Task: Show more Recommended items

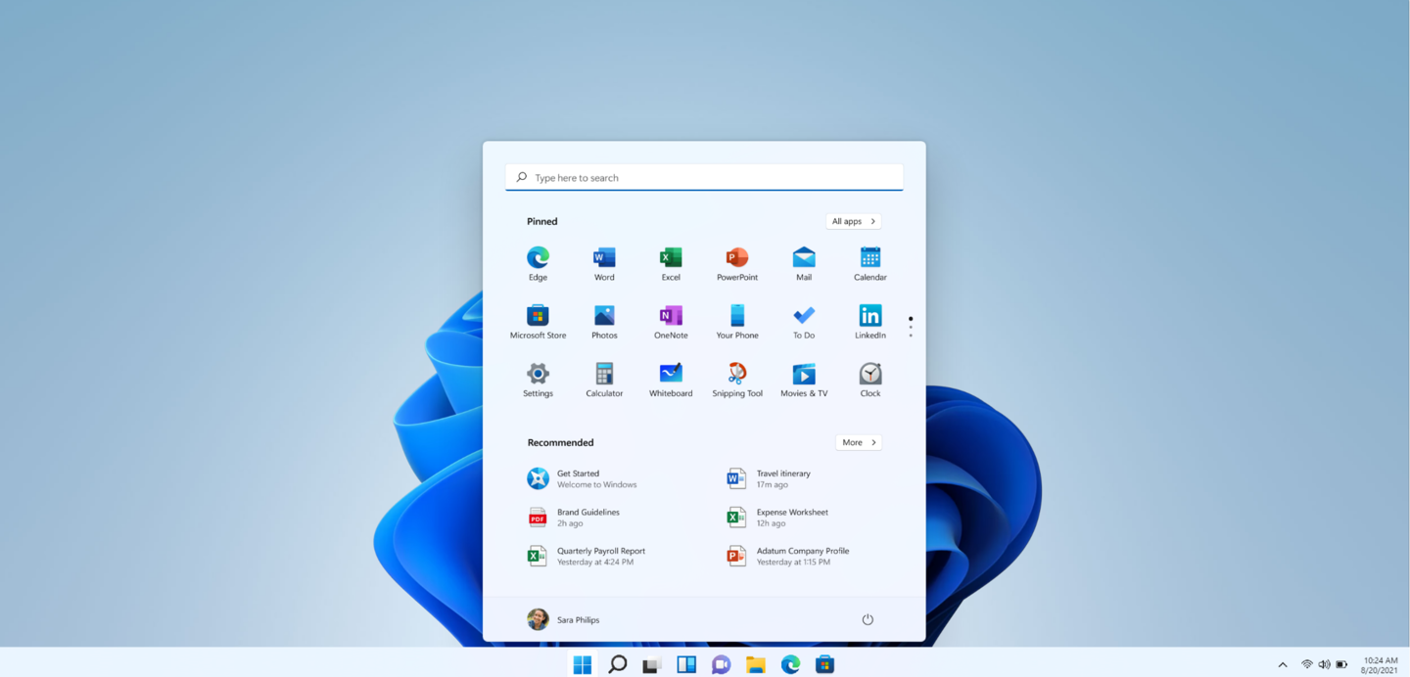Action: tap(858, 441)
